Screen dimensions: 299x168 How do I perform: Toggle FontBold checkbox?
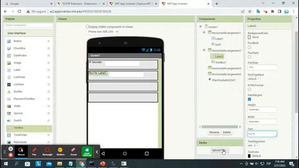249,47
